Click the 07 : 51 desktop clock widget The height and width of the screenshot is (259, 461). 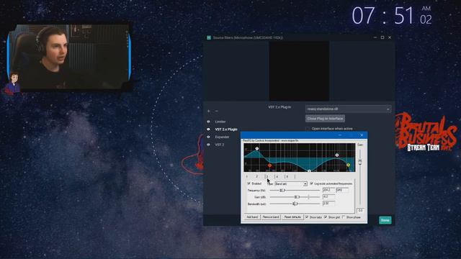(392, 16)
